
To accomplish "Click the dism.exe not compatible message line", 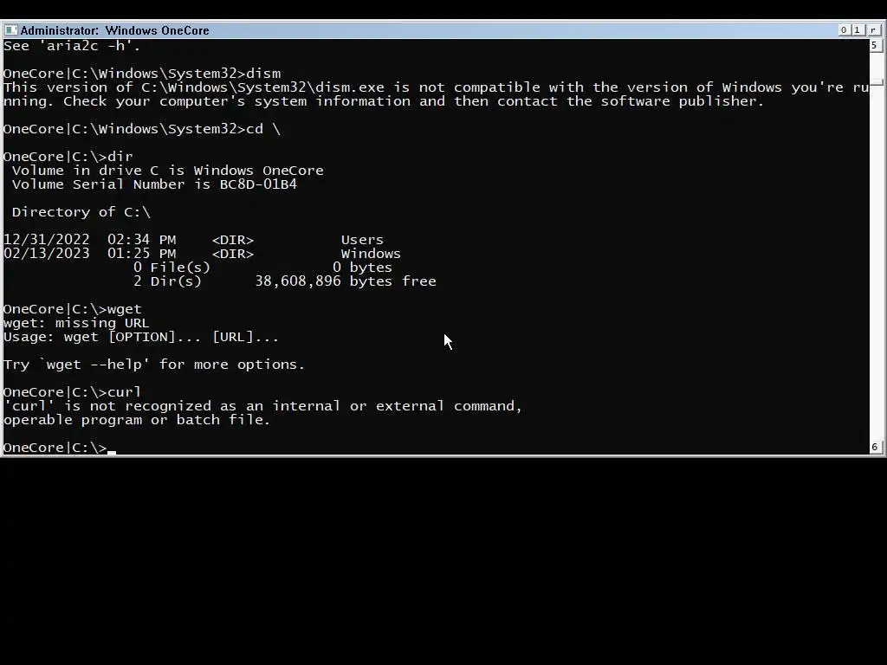I will [437, 87].
